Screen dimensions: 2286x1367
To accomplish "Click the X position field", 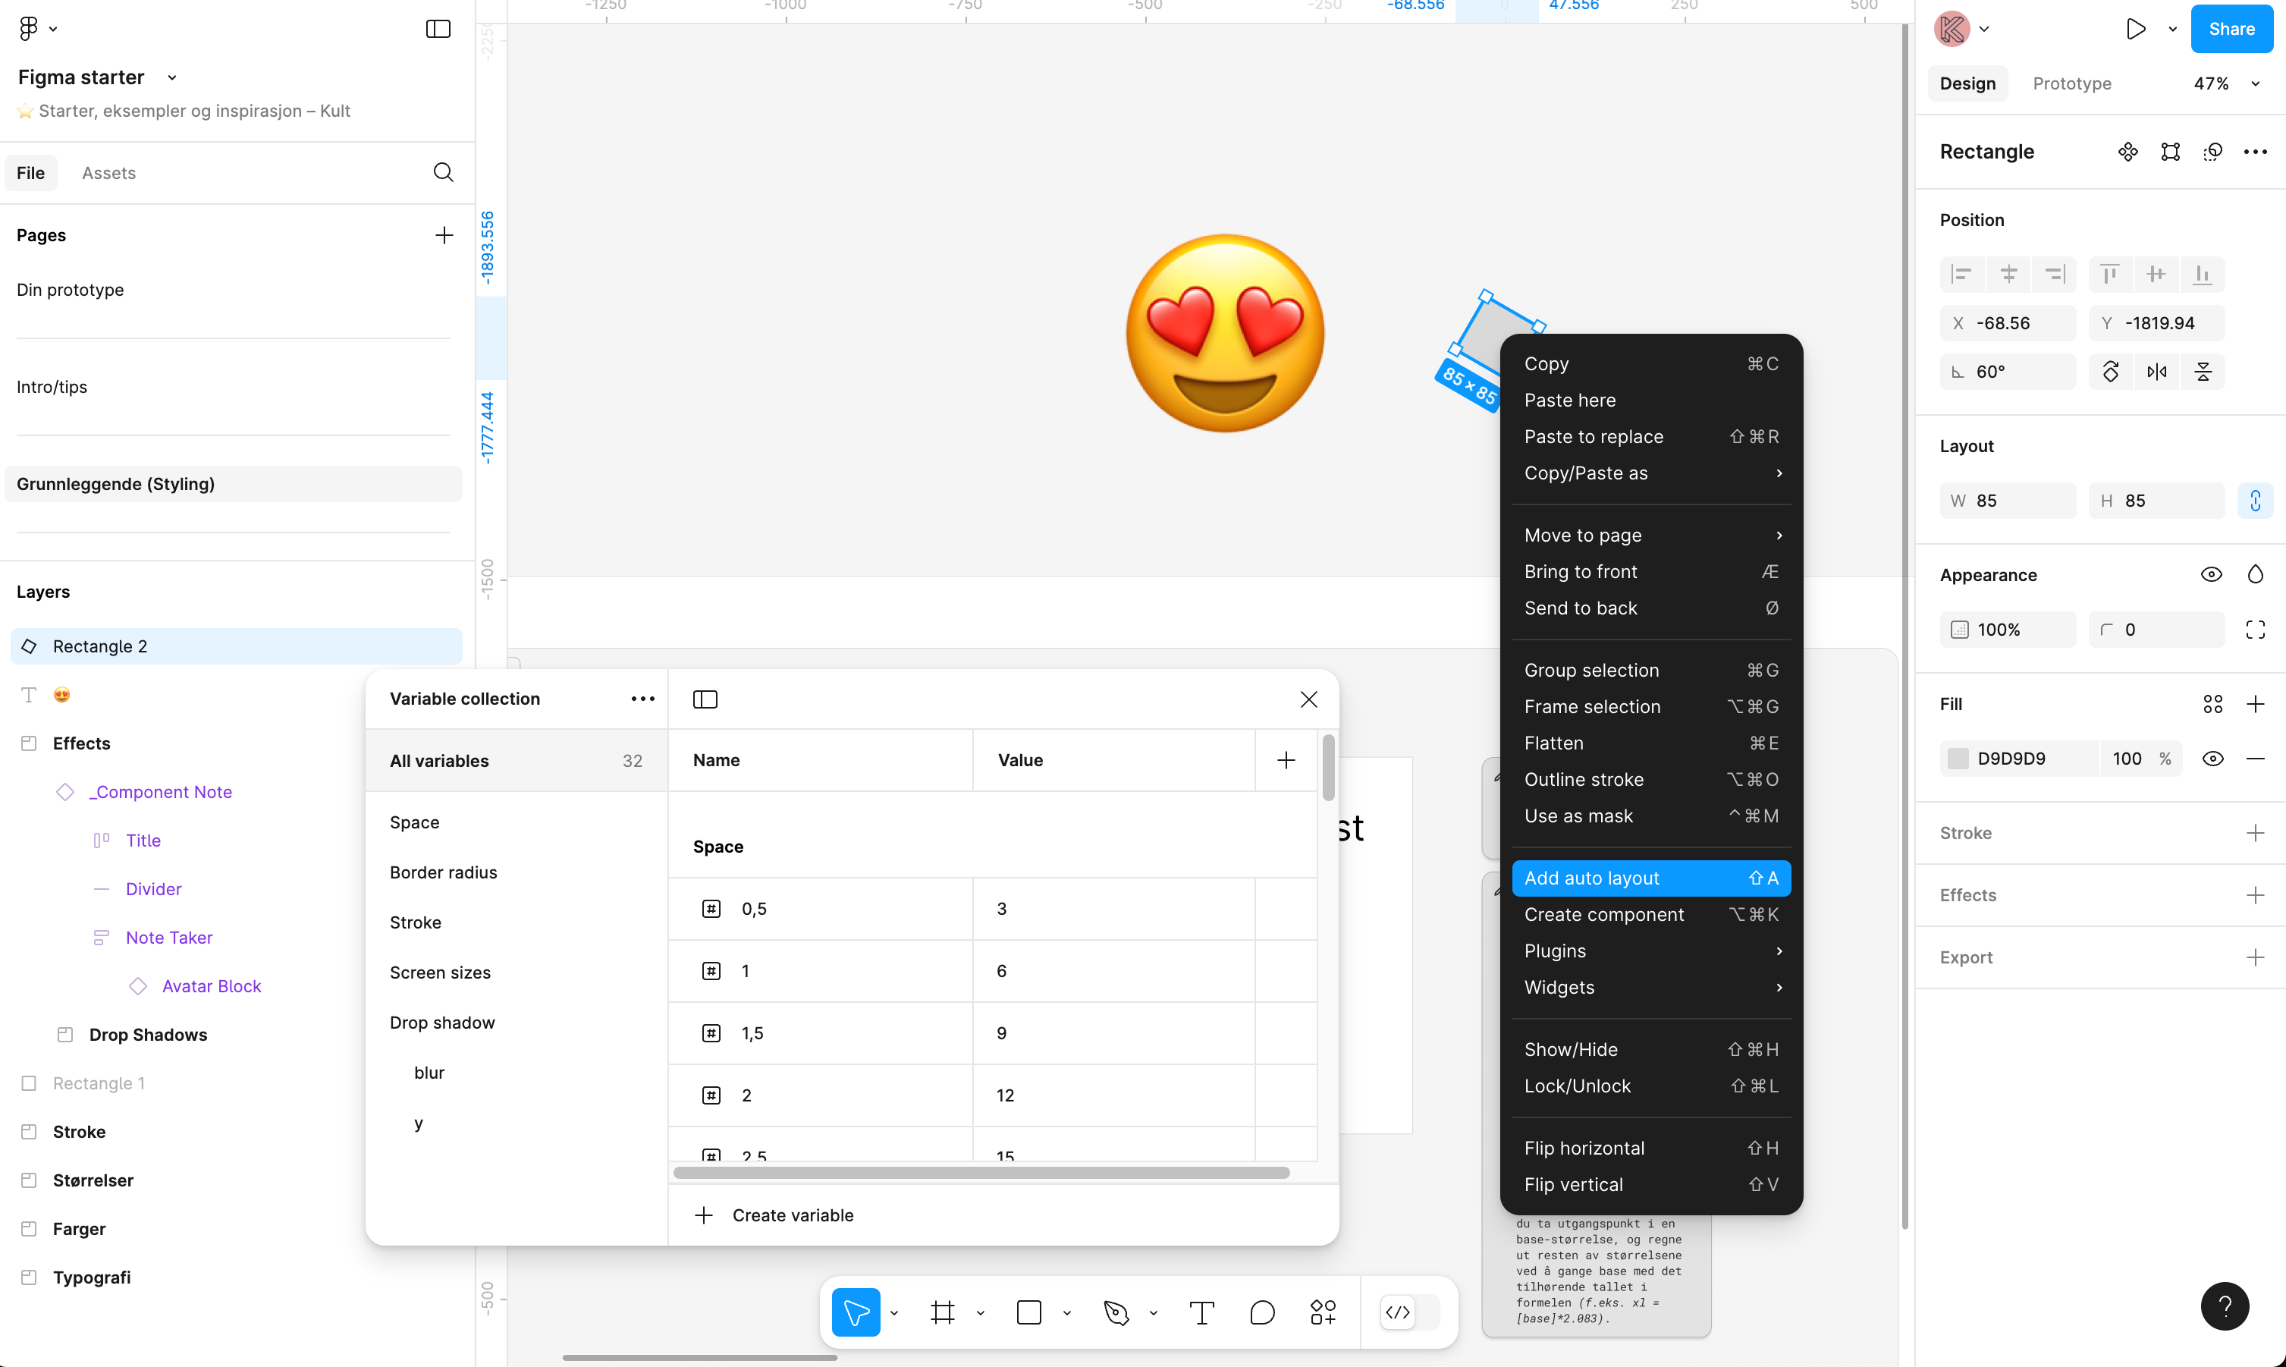I will pos(2008,322).
